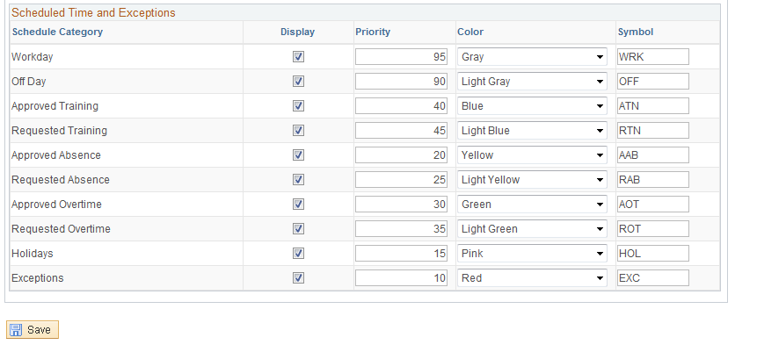The height and width of the screenshot is (352, 757).
Task: Click the Schedule Category column header
Action: [x=57, y=32]
